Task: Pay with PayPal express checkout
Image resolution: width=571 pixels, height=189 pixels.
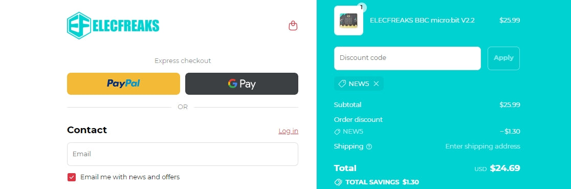Action: tap(123, 83)
